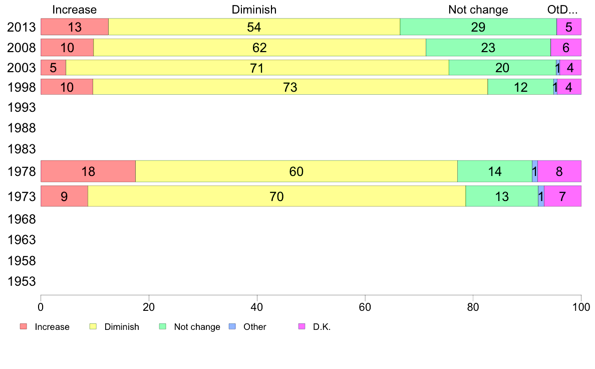595x369 pixels.
Task: Click the 1978 Increase bar labeled 18
Action: coord(88,171)
